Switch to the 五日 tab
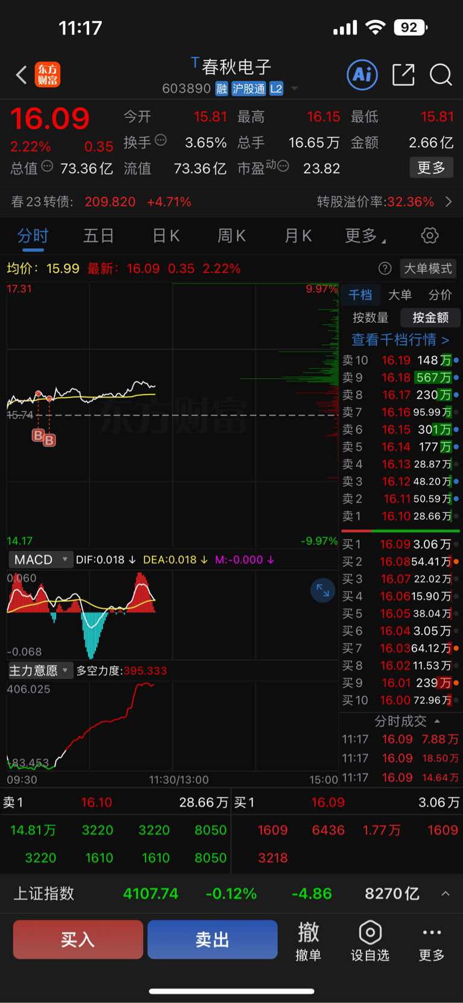 (98, 235)
